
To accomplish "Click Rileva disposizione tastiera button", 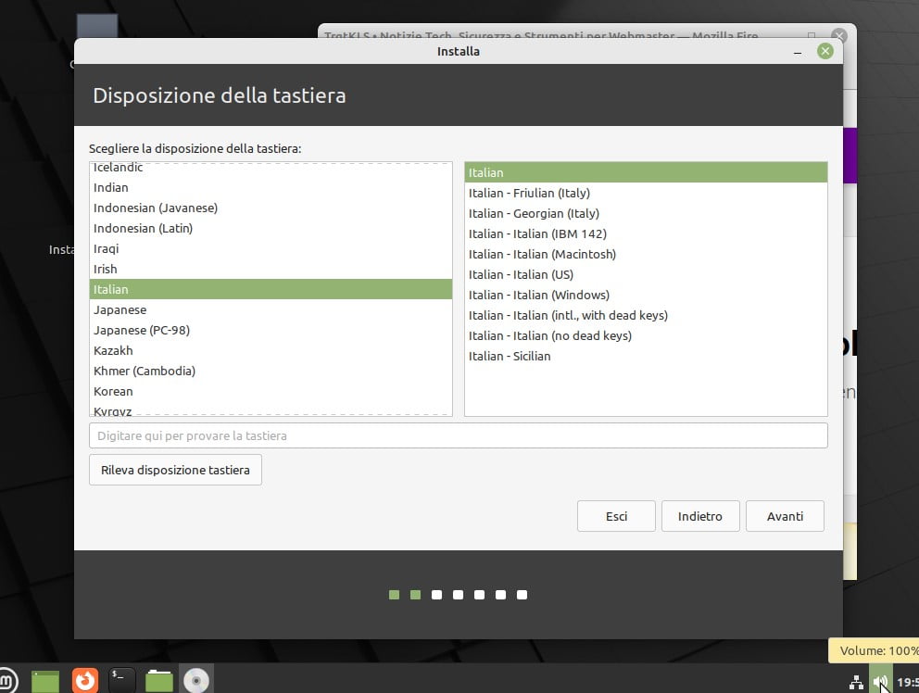I will click(x=175, y=470).
